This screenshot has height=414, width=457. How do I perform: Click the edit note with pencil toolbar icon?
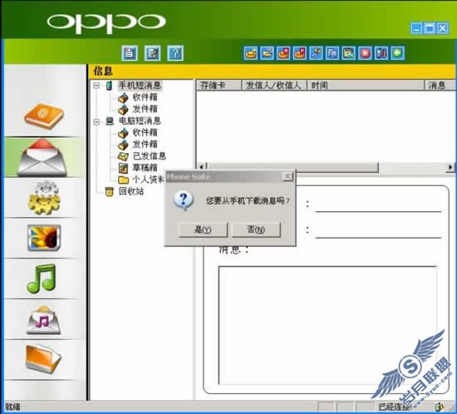(152, 53)
